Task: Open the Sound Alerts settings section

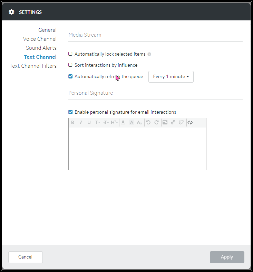Action: pyautogui.click(x=41, y=48)
